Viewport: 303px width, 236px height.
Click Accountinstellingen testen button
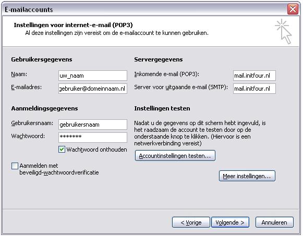point(175,156)
